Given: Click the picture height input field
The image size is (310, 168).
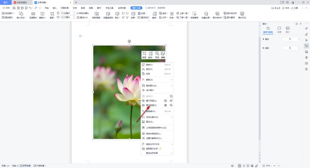Looking at the screenshot, I should point(67,13).
